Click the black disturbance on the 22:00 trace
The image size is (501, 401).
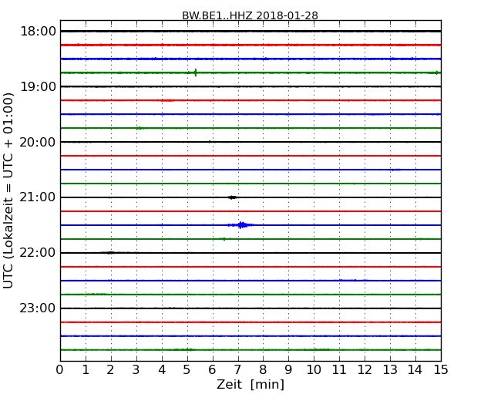click(x=110, y=253)
